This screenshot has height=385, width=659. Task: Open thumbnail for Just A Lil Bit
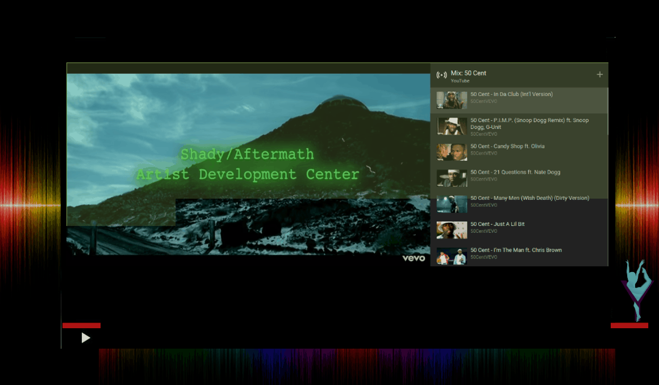452,231
